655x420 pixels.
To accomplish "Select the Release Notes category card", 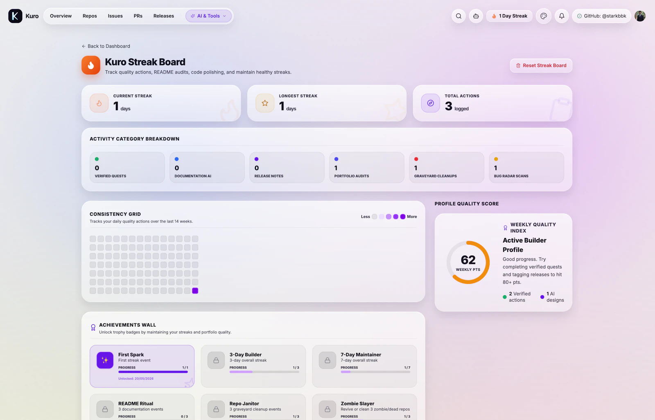I will click(x=287, y=168).
